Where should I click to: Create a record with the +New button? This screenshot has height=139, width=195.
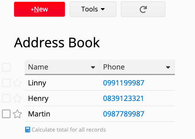(x=39, y=9)
